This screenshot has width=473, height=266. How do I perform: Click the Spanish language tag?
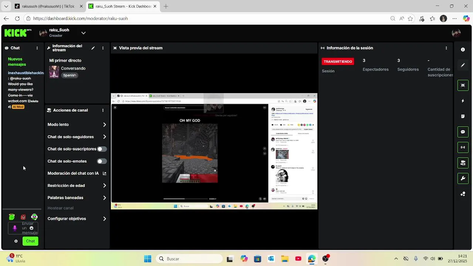pos(69,75)
